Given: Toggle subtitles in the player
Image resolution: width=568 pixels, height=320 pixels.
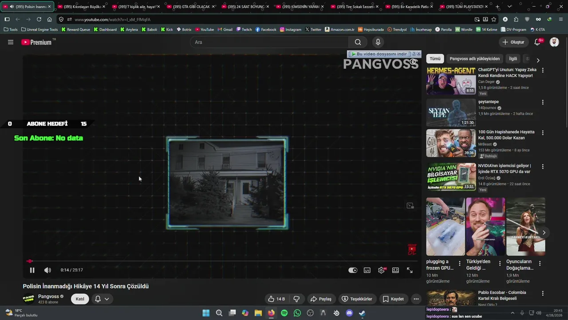Looking at the screenshot, I should [x=367, y=270].
